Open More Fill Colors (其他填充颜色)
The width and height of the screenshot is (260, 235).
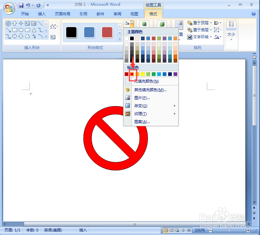[151, 90]
